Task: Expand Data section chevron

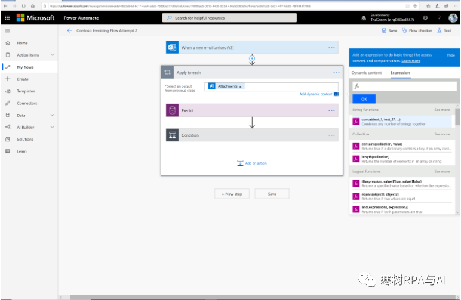Action: point(53,115)
